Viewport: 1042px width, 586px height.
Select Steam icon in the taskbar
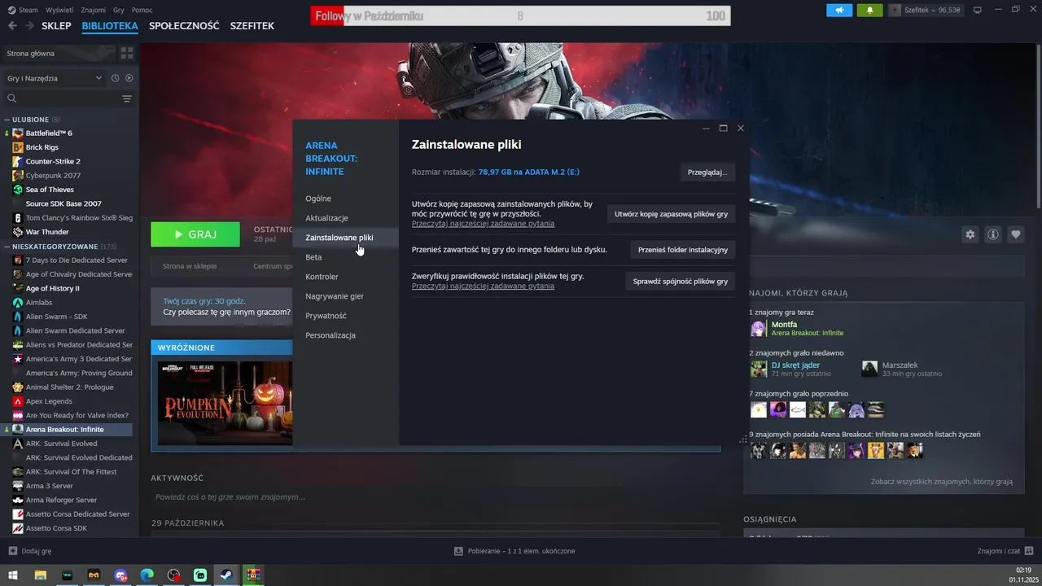click(226, 575)
